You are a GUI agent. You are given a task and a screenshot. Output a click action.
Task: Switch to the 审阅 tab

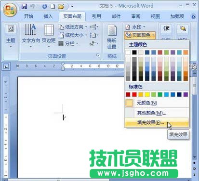pos(136,16)
